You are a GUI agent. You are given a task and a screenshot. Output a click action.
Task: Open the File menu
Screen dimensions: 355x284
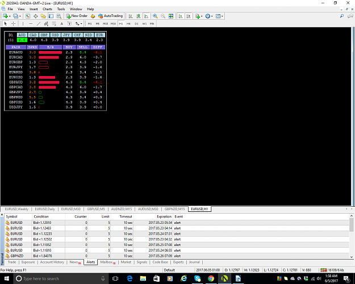10,9
